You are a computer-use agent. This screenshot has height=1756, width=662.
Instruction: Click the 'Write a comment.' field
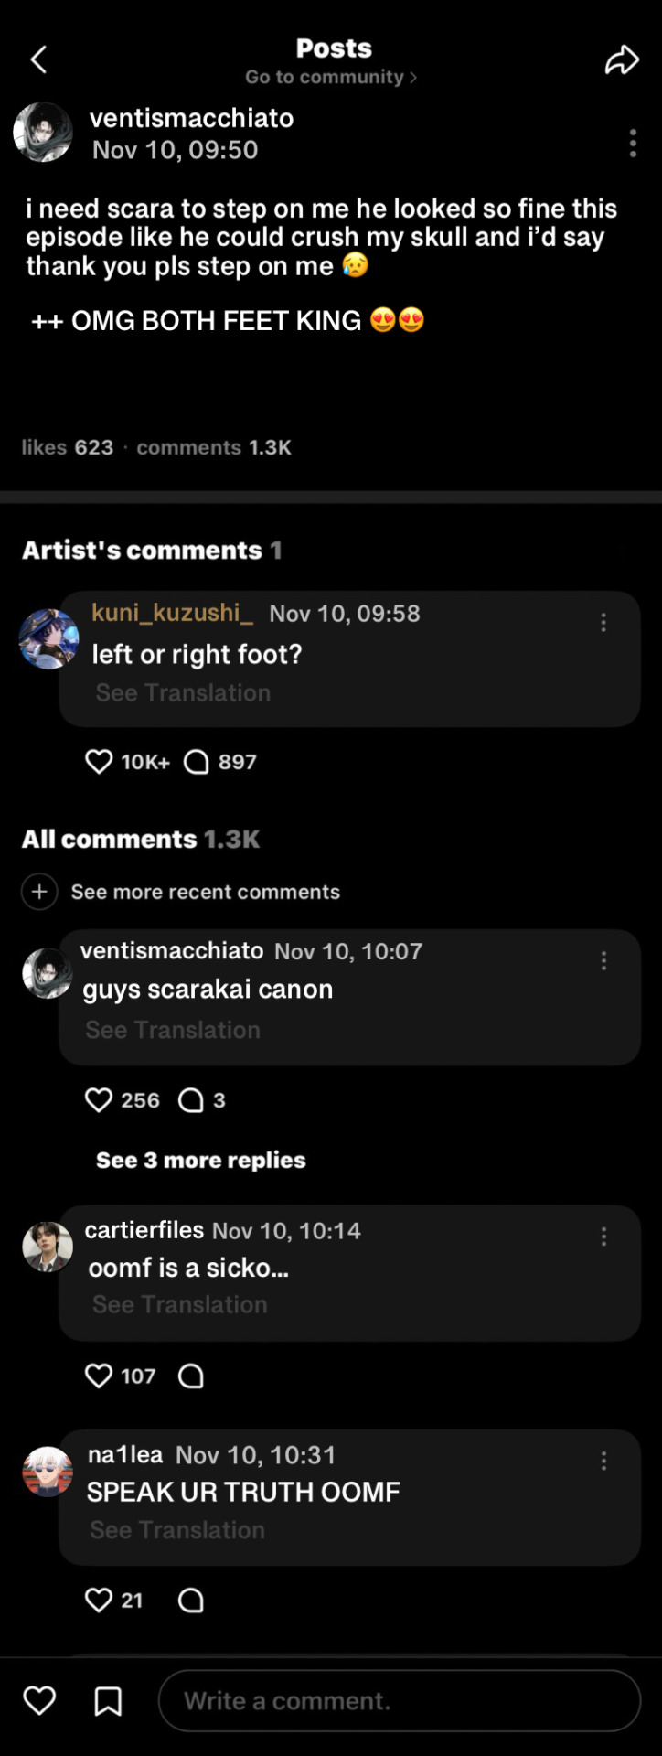400,1701
